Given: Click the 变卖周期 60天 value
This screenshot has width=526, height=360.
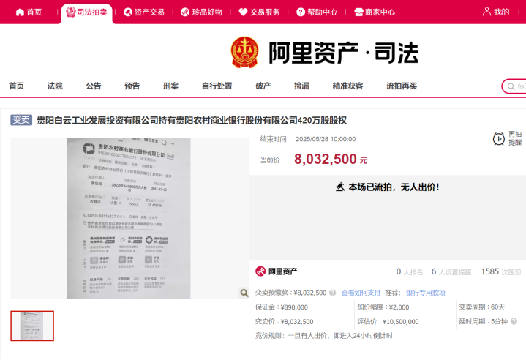Looking at the screenshot, I should pyautogui.click(x=497, y=307).
